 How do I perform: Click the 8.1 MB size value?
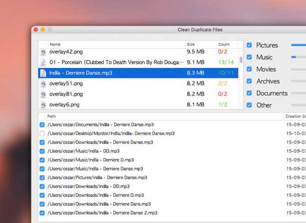[195, 104]
